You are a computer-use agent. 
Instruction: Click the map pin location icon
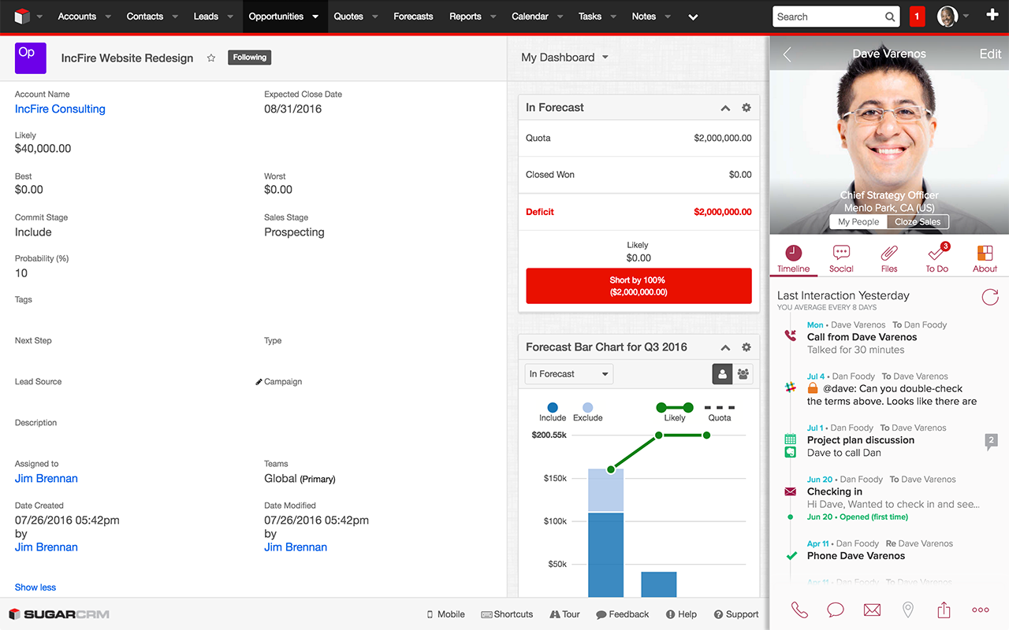(x=907, y=609)
